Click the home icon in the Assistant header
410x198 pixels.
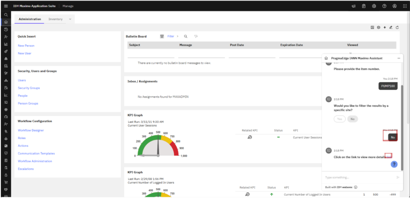[x=326, y=58]
